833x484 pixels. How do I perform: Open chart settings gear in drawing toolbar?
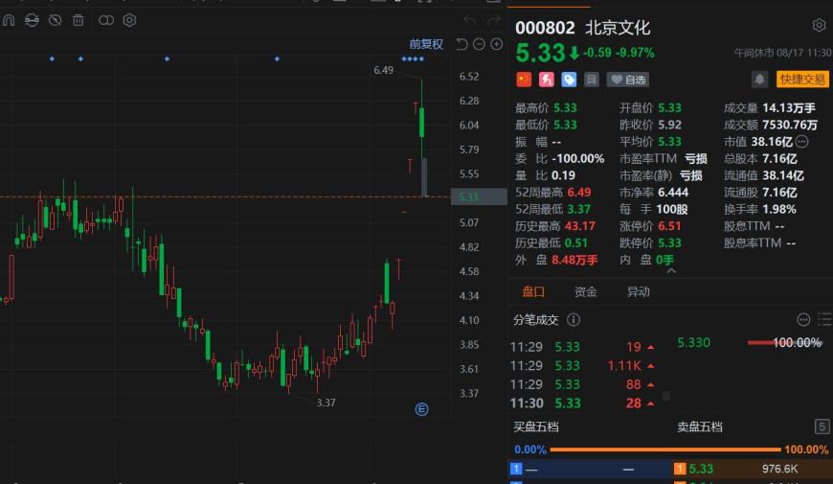point(129,21)
